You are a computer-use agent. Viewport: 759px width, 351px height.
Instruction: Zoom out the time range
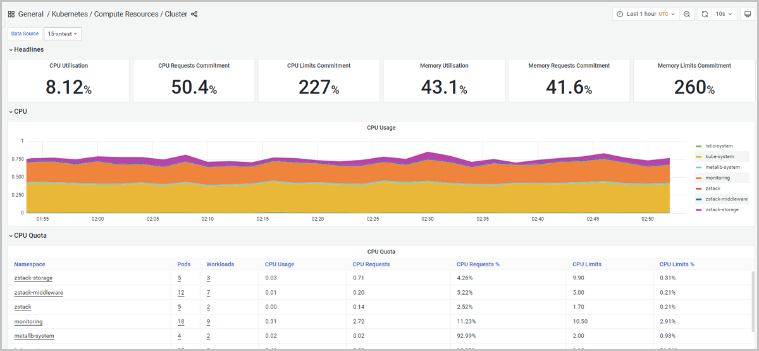point(687,14)
